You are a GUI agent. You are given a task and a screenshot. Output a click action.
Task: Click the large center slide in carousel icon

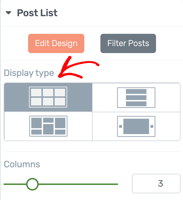click(x=136, y=126)
